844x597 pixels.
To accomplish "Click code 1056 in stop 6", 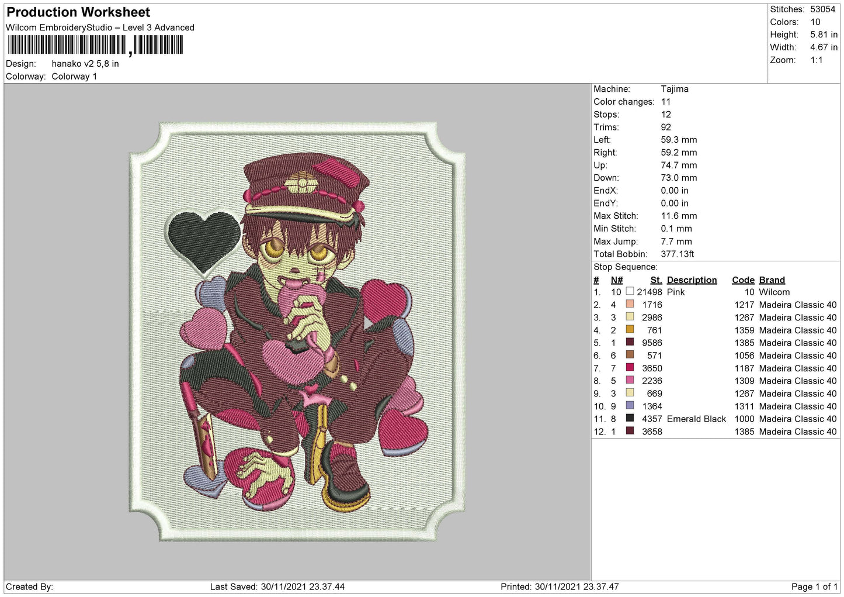I will (x=744, y=356).
